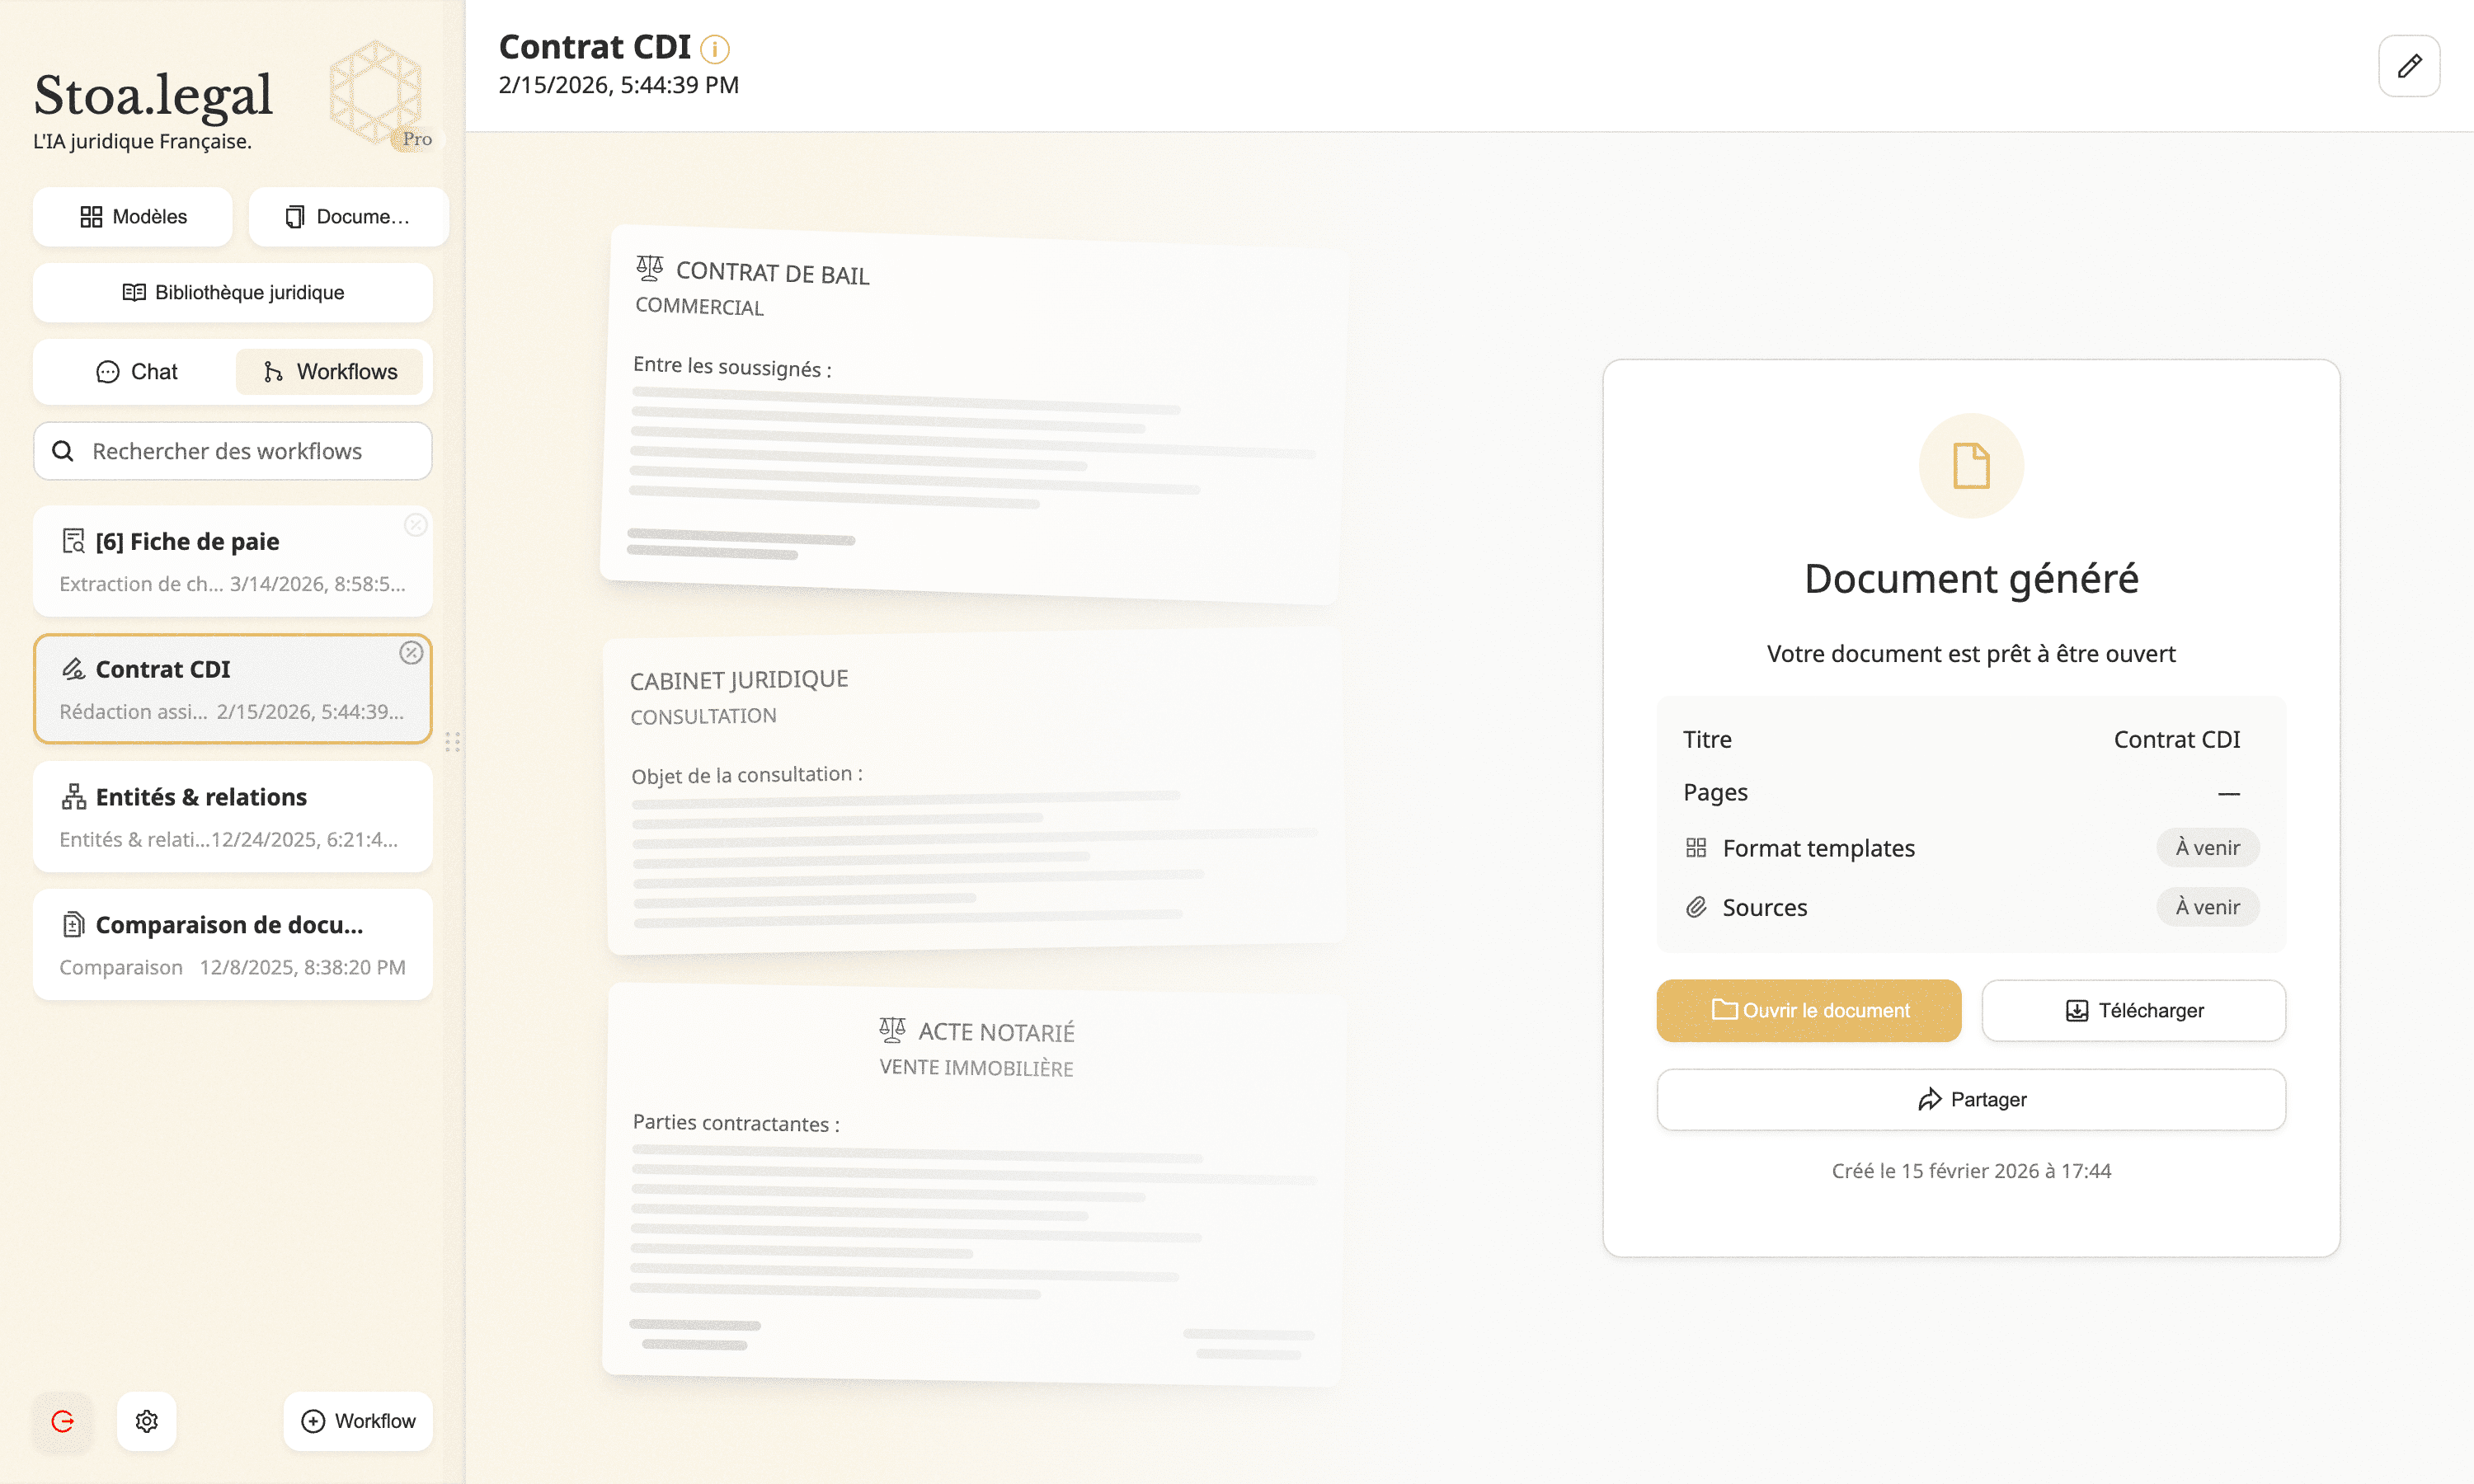Open the Documents section
Viewport: 2474px width, 1484px height.
(x=348, y=217)
